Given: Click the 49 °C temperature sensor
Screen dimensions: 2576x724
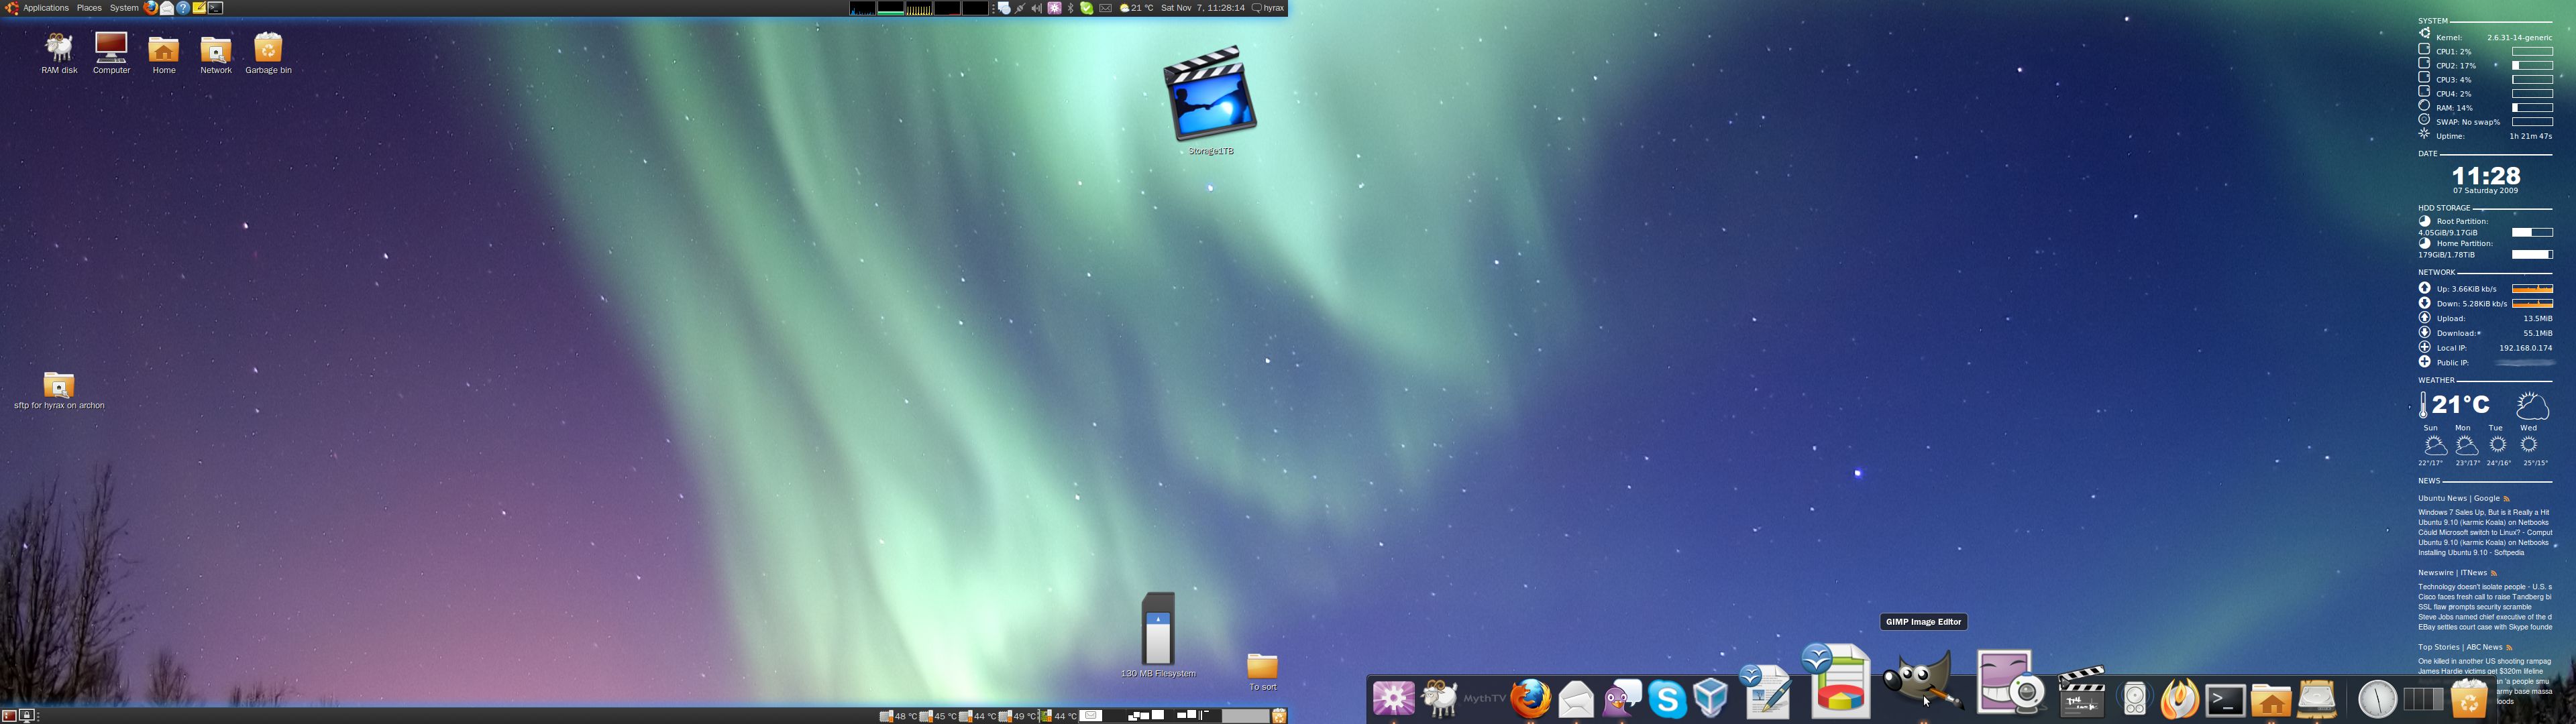Looking at the screenshot, I should click(x=1017, y=716).
